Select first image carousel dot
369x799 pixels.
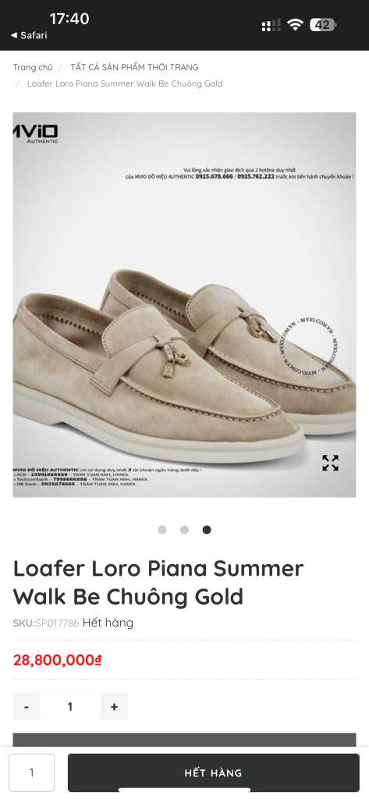162,530
